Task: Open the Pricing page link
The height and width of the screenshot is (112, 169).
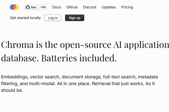Action: [127, 7]
